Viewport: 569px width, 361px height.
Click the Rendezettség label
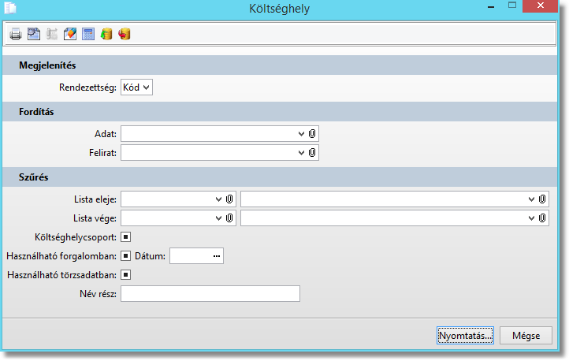coord(87,87)
